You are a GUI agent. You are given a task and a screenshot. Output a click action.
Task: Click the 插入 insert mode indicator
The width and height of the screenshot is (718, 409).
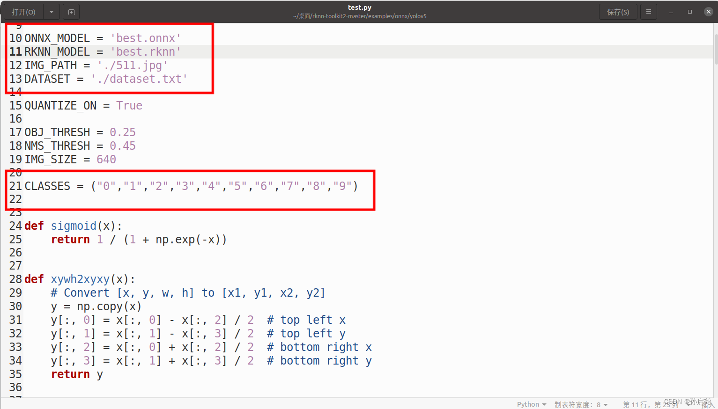(708, 405)
